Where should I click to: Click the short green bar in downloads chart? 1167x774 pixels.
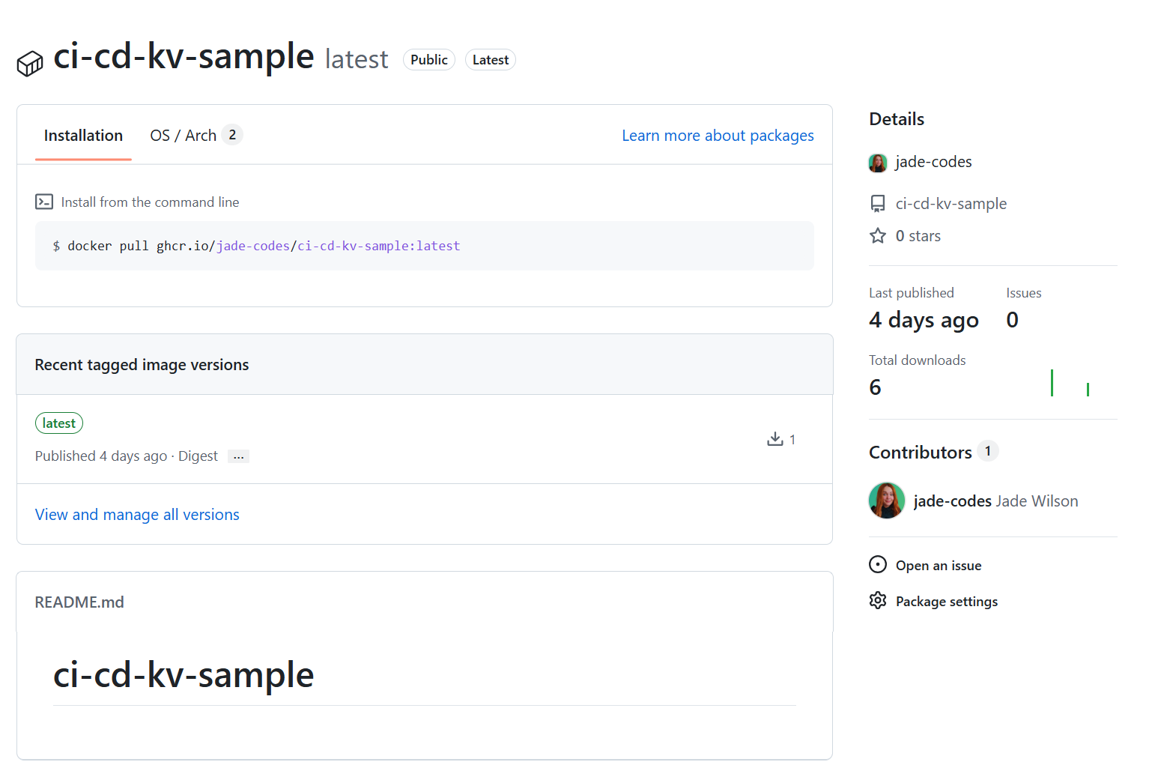pyautogui.click(x=1088, y=390)
